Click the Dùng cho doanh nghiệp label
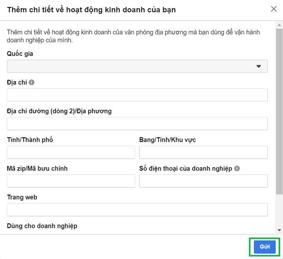283x259 pixels. pyautogui.click(x=42, y=226)
